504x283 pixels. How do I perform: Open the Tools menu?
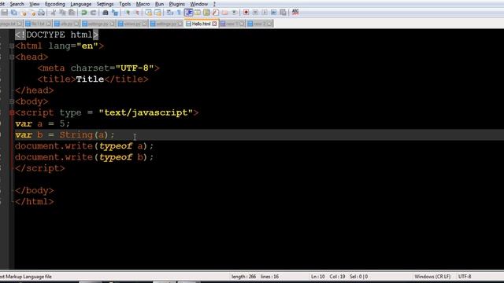tap(124, 4)
